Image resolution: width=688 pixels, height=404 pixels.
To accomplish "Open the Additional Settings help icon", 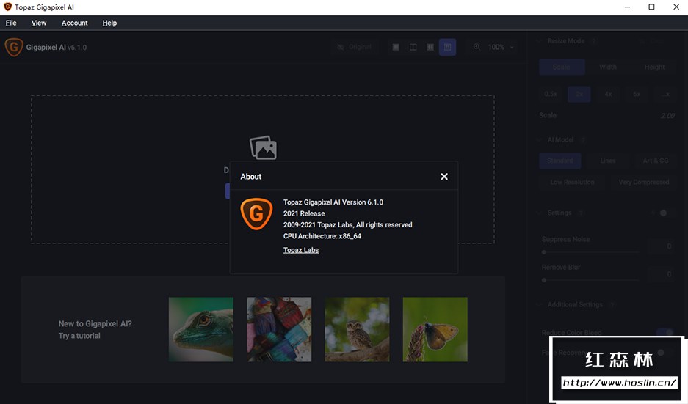I will click(612, 304).
